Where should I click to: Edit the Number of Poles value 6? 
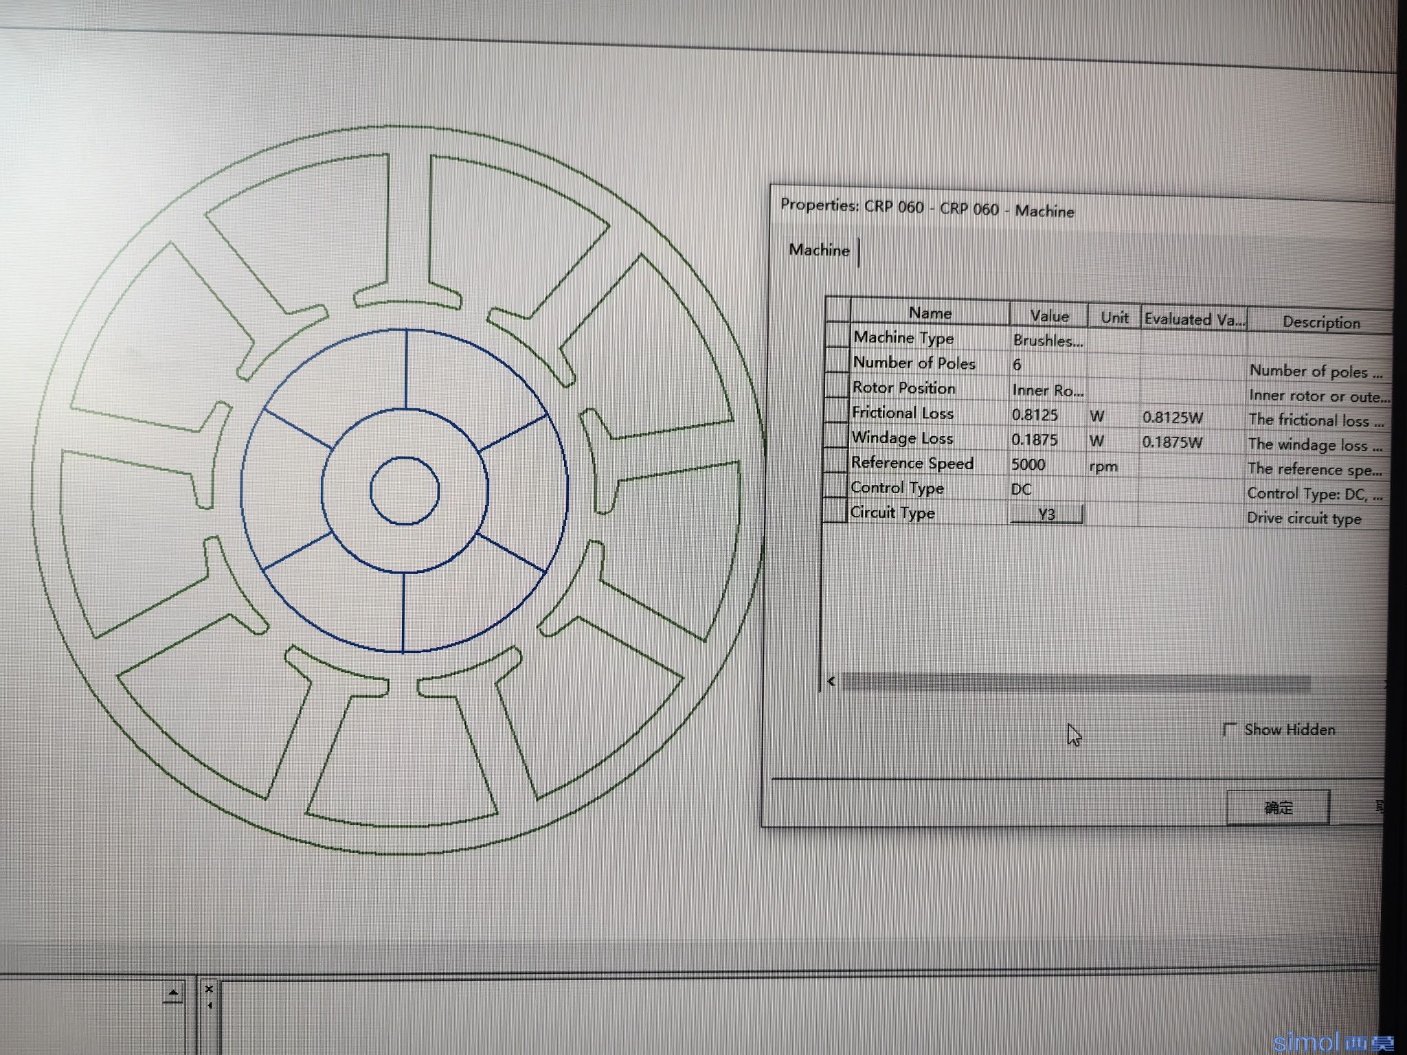point(1048,365)
